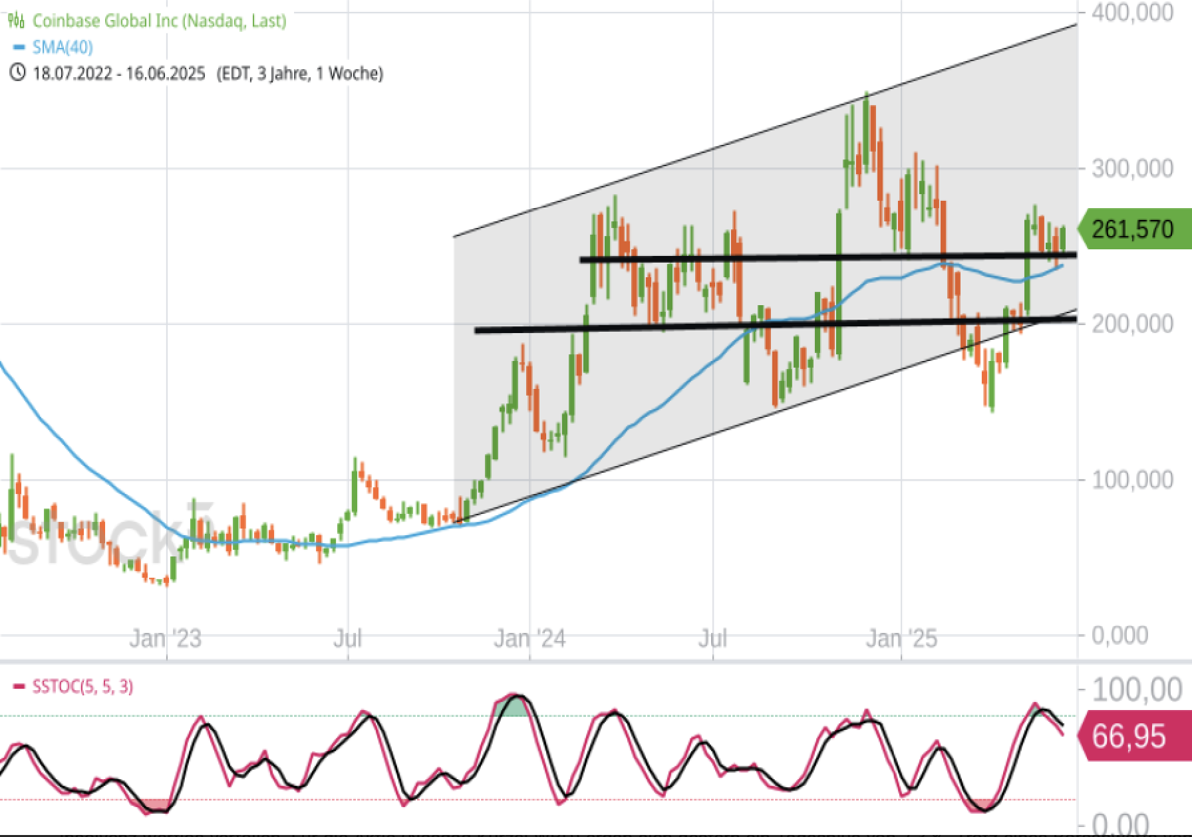Click the blue SMA(40) legend marker
This screenshot has width=1192, height=837.
click(x=19, y=47)
